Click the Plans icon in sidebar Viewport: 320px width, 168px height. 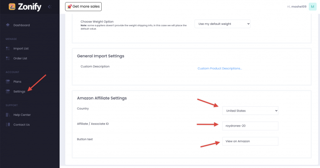[x=8, y=81]
